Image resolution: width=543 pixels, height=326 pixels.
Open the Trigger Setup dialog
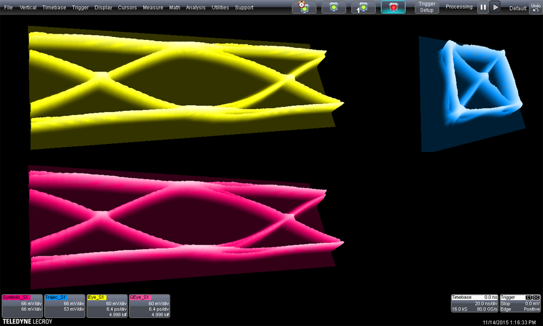[x=426, y=8]
